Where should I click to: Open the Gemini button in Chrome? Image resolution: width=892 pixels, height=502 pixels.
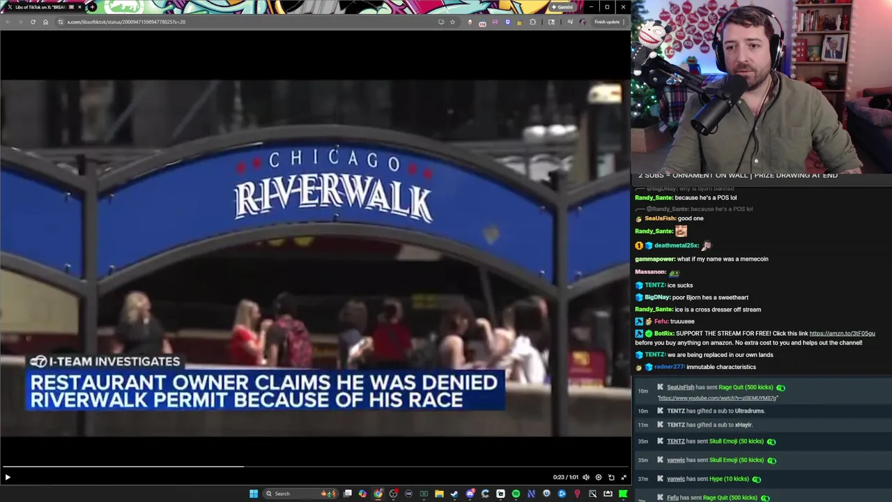click(562, 7)
